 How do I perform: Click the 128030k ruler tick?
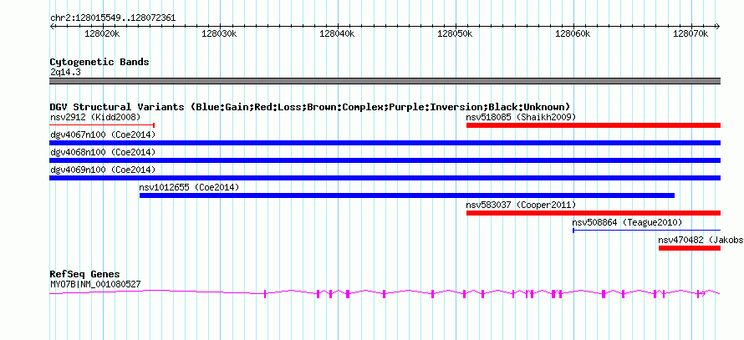221,33
